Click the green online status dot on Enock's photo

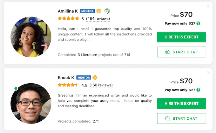(x=16, y=88)
